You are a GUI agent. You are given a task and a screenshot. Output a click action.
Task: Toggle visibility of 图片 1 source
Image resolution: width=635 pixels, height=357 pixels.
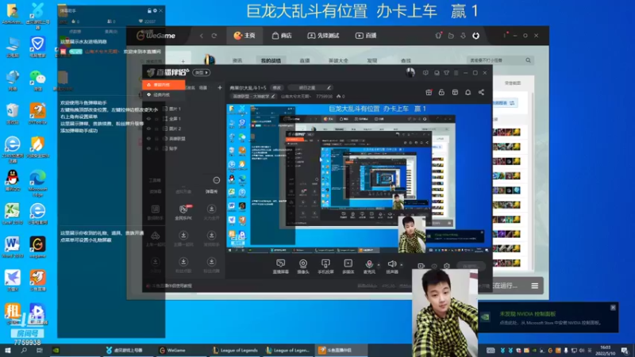coord(148,109)
